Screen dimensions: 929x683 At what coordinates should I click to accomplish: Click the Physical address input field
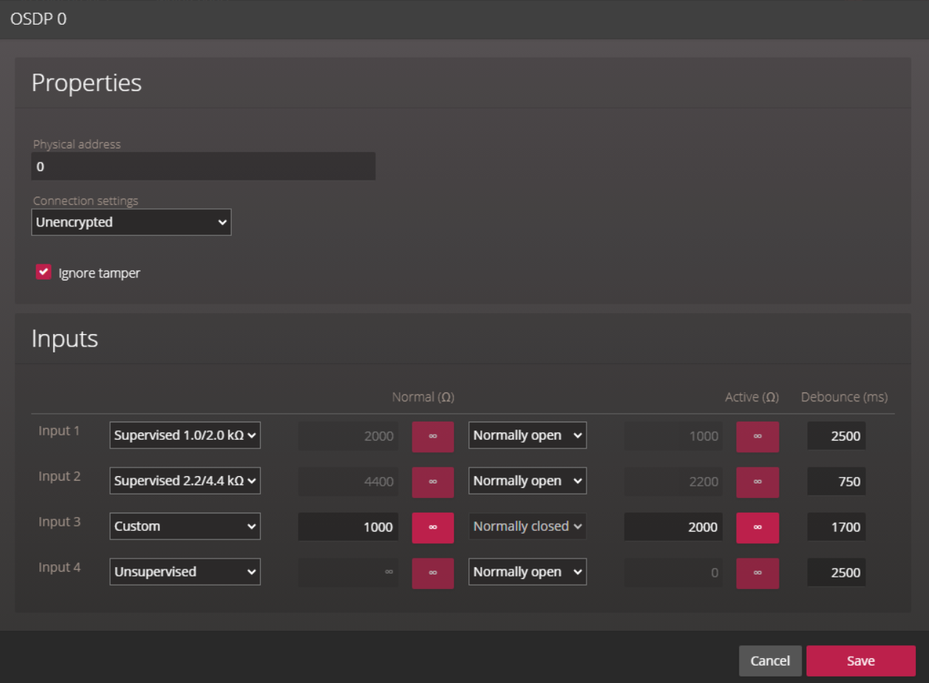coord(203,166)
